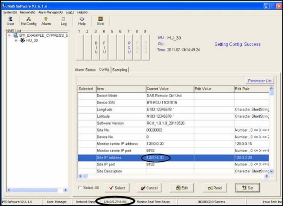Click the Item column header
The image size is (283, 206).
click(x=121, y=89)
